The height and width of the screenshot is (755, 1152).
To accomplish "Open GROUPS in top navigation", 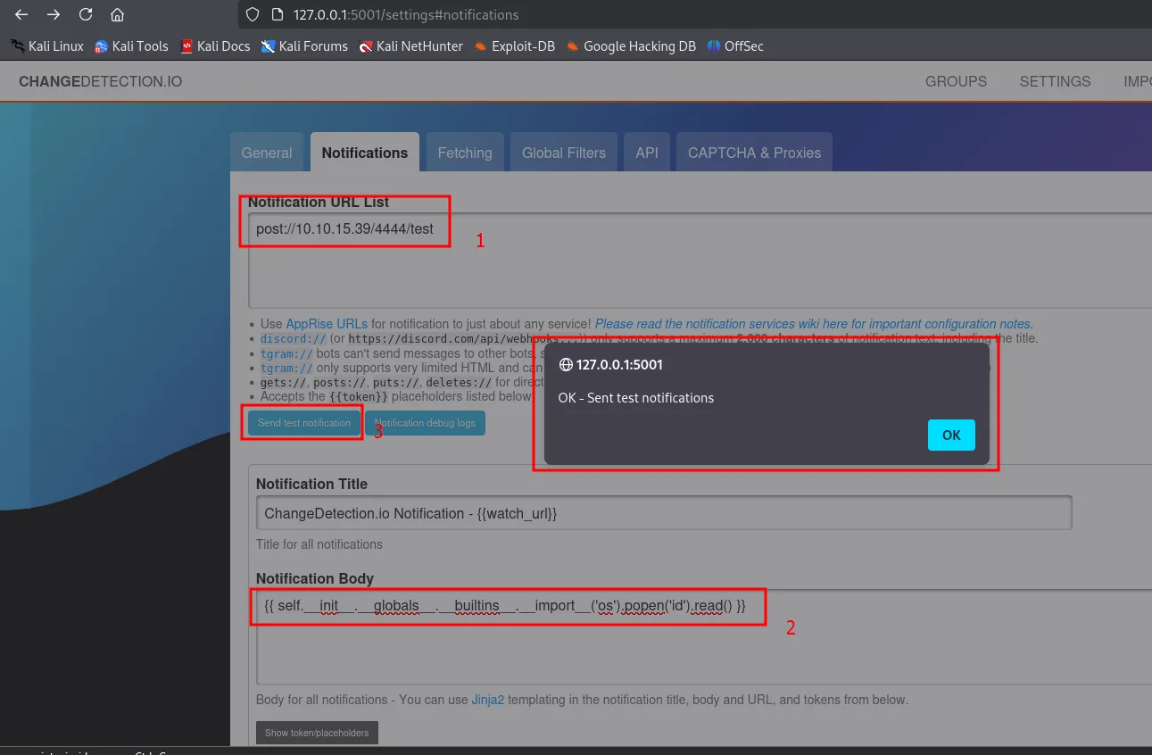I will 956,81.
